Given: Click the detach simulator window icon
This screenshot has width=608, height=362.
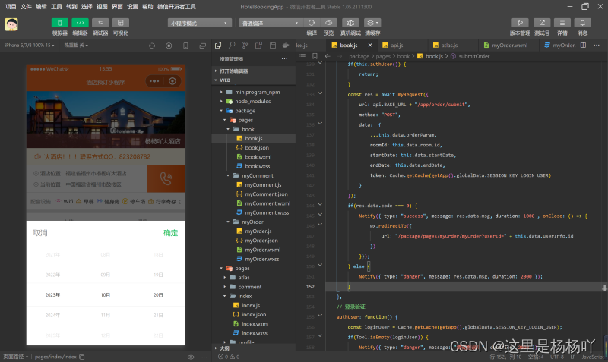Looking at the screenshot, I should click(x=202, y=46).
